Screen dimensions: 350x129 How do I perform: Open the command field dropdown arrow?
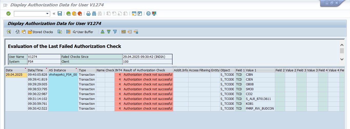(47, 14)
